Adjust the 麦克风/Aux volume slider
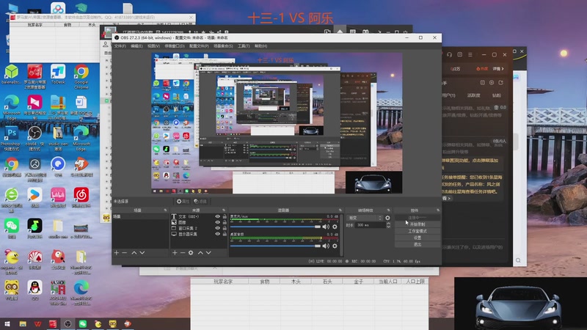 pyautogui.click(x=276, y=227)
